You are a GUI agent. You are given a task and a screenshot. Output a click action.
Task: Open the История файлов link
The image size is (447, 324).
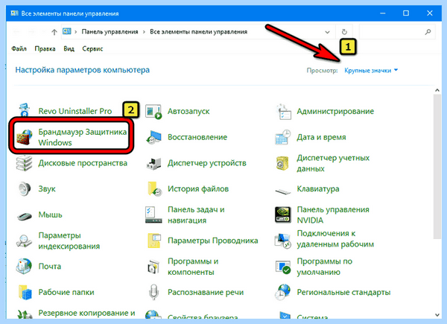(198, 188)
